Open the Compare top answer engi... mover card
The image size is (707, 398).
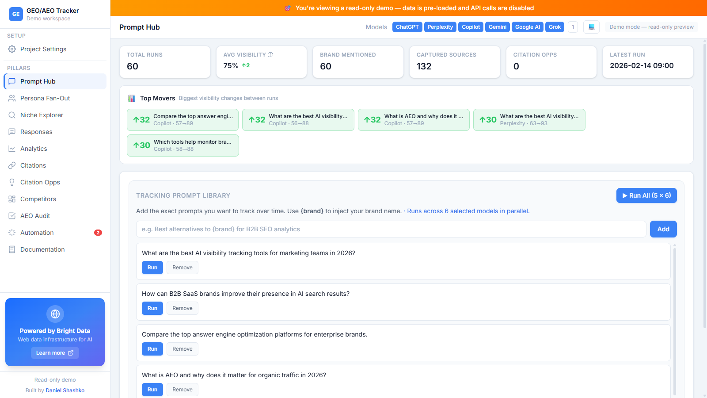pos(182,120)
